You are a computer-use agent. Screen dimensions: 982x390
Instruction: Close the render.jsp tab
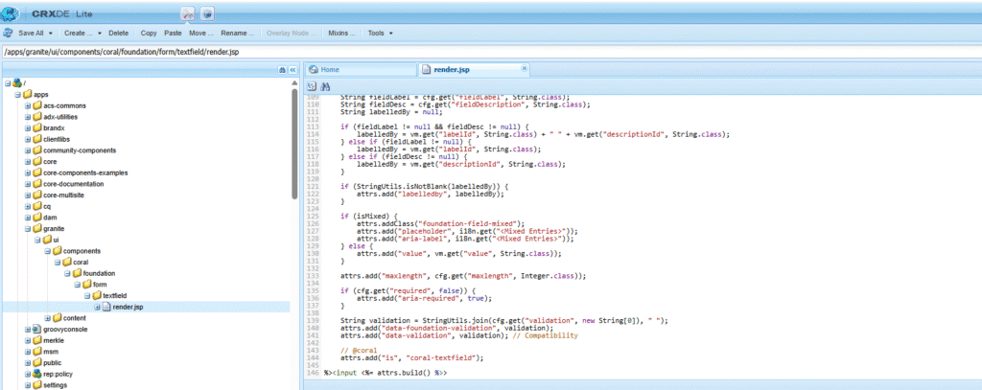point(525,68)
